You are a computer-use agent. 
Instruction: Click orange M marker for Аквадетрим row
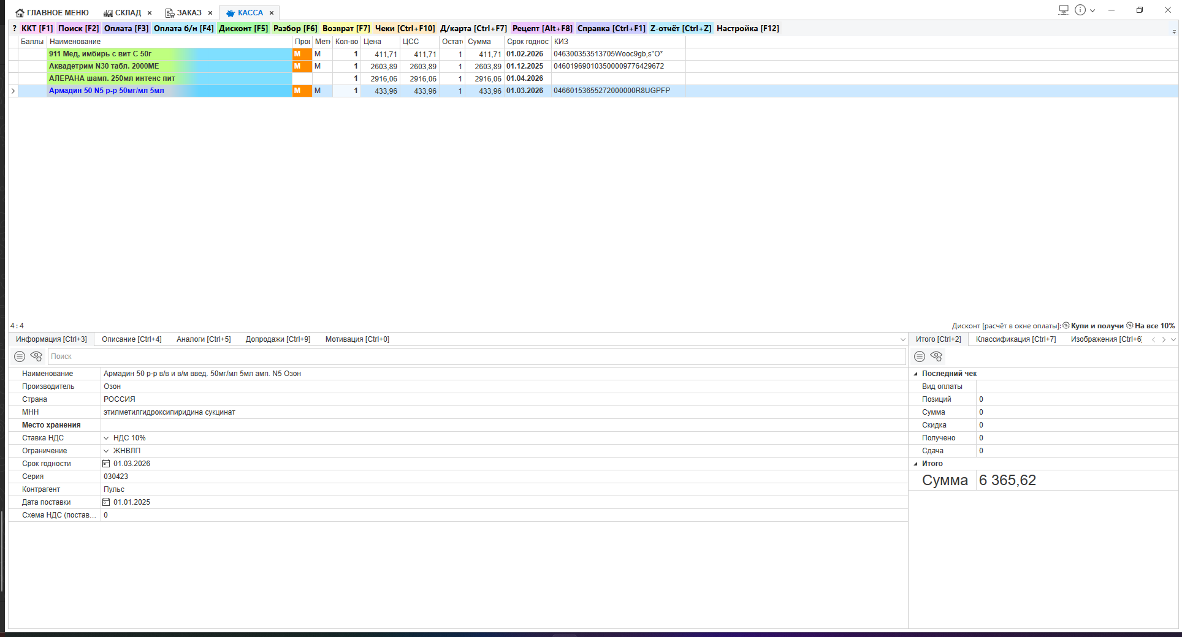(302, 66)
